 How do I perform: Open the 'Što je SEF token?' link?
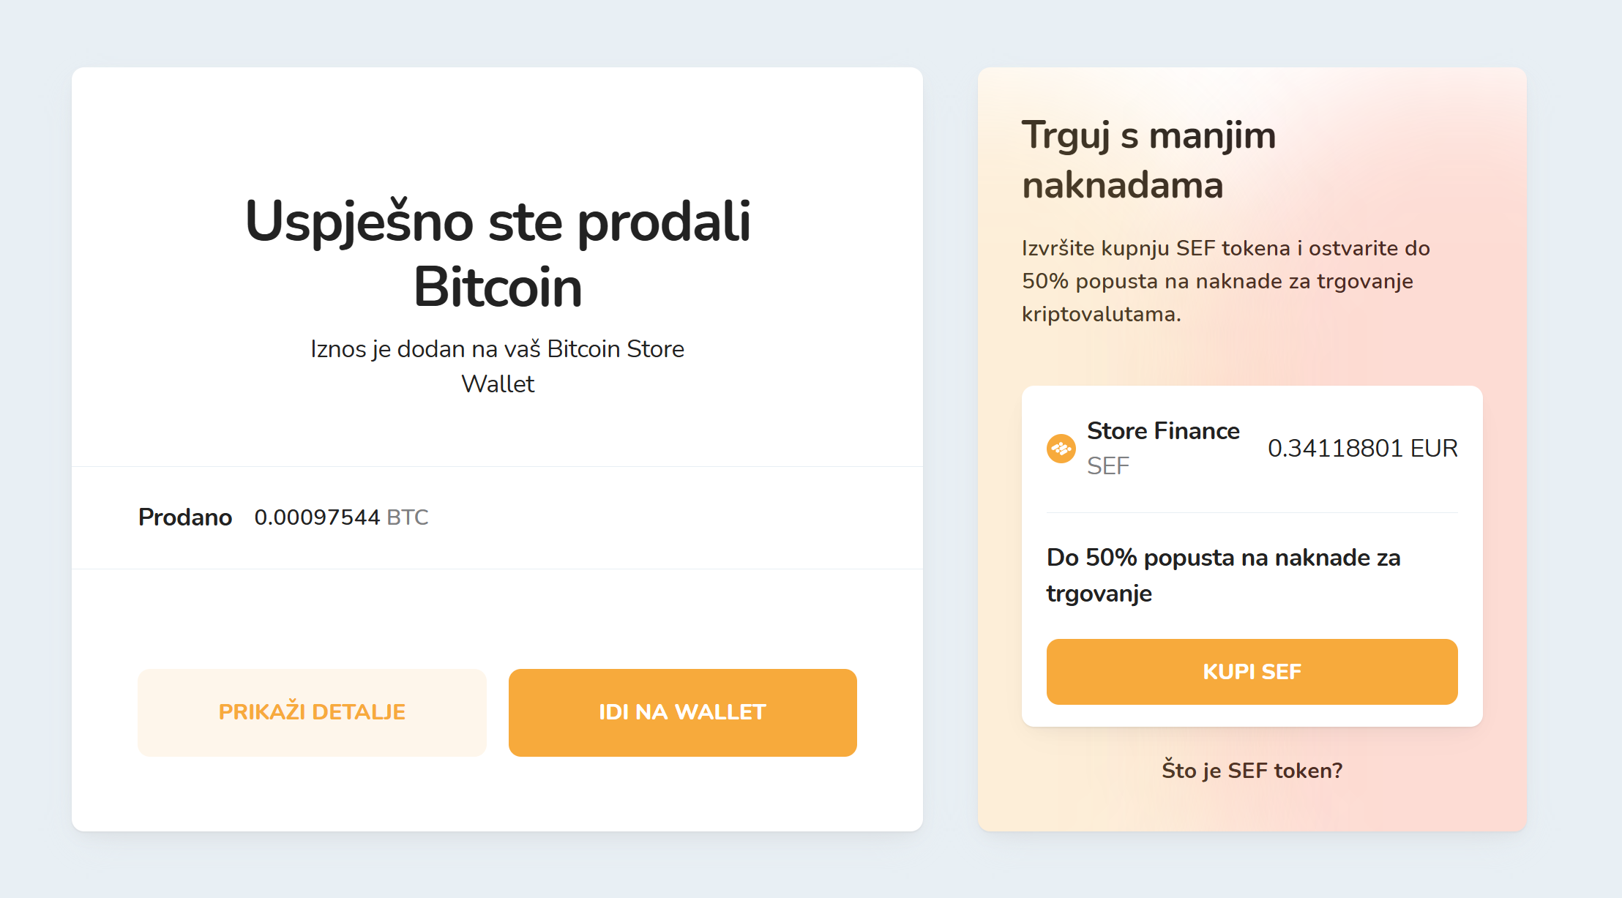[x=1251, y=771]
